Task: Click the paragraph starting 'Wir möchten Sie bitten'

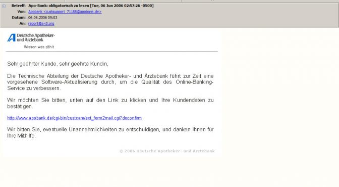Action: point(110,103)
